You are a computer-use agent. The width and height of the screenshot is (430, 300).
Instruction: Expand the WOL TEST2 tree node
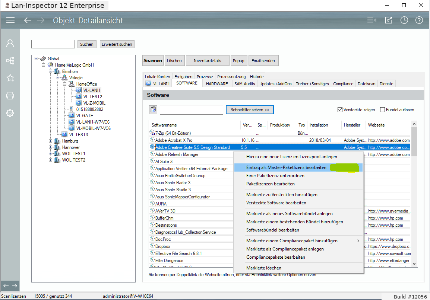50,160
